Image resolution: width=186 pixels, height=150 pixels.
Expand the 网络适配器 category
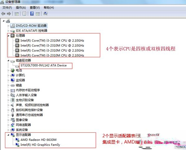[x=8, y=125]
